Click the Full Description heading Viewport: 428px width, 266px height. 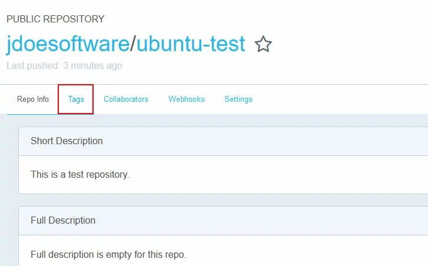(63, 221)
